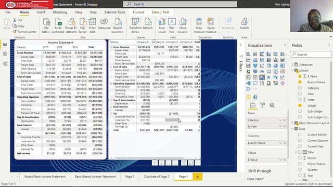Screen dimensions: 333x187
Task: Open the Format tab paint roller
Action: pos(262,105)
